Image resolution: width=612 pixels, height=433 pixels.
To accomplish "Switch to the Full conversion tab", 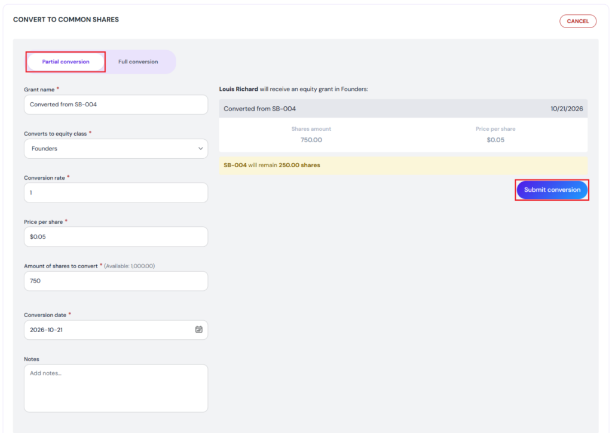I will click(x=138, y=62).
